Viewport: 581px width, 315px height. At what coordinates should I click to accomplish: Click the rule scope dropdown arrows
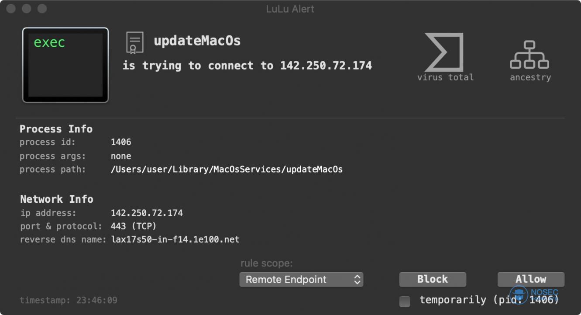(x=357, y=280)
